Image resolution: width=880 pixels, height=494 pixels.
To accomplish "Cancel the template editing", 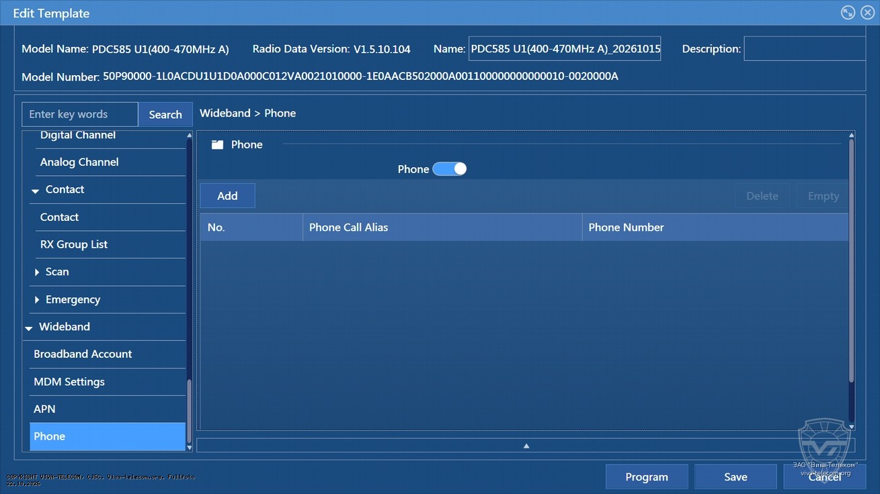I will [824, 477].
